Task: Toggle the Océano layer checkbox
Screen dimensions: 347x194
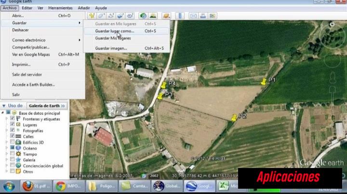Action: pos(13,148)
